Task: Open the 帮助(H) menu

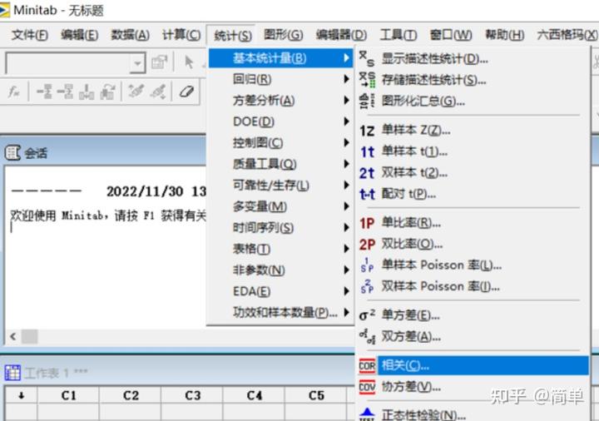Action: [x=505, y=35]
